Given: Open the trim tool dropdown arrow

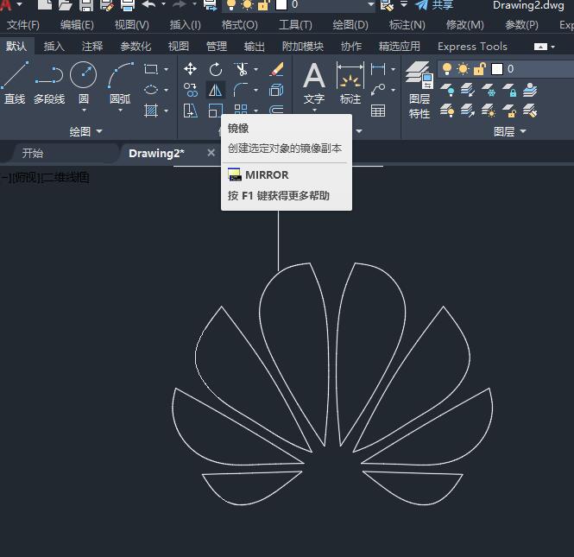Looking at the screenshot, I should click(255, 69).
